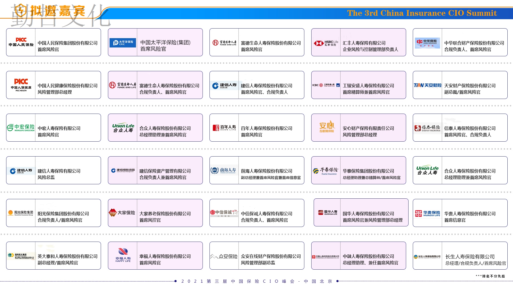Select the title "首席风控官"

coord(150,220)
